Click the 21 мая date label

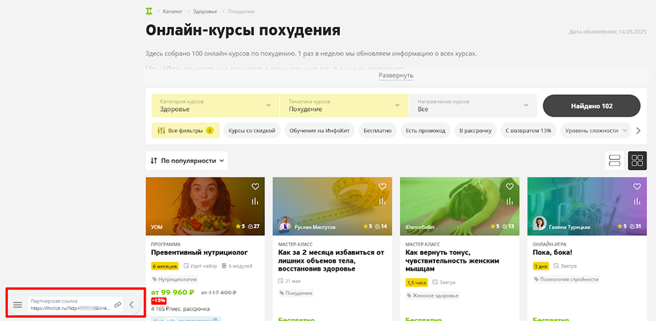click(289, 281)
